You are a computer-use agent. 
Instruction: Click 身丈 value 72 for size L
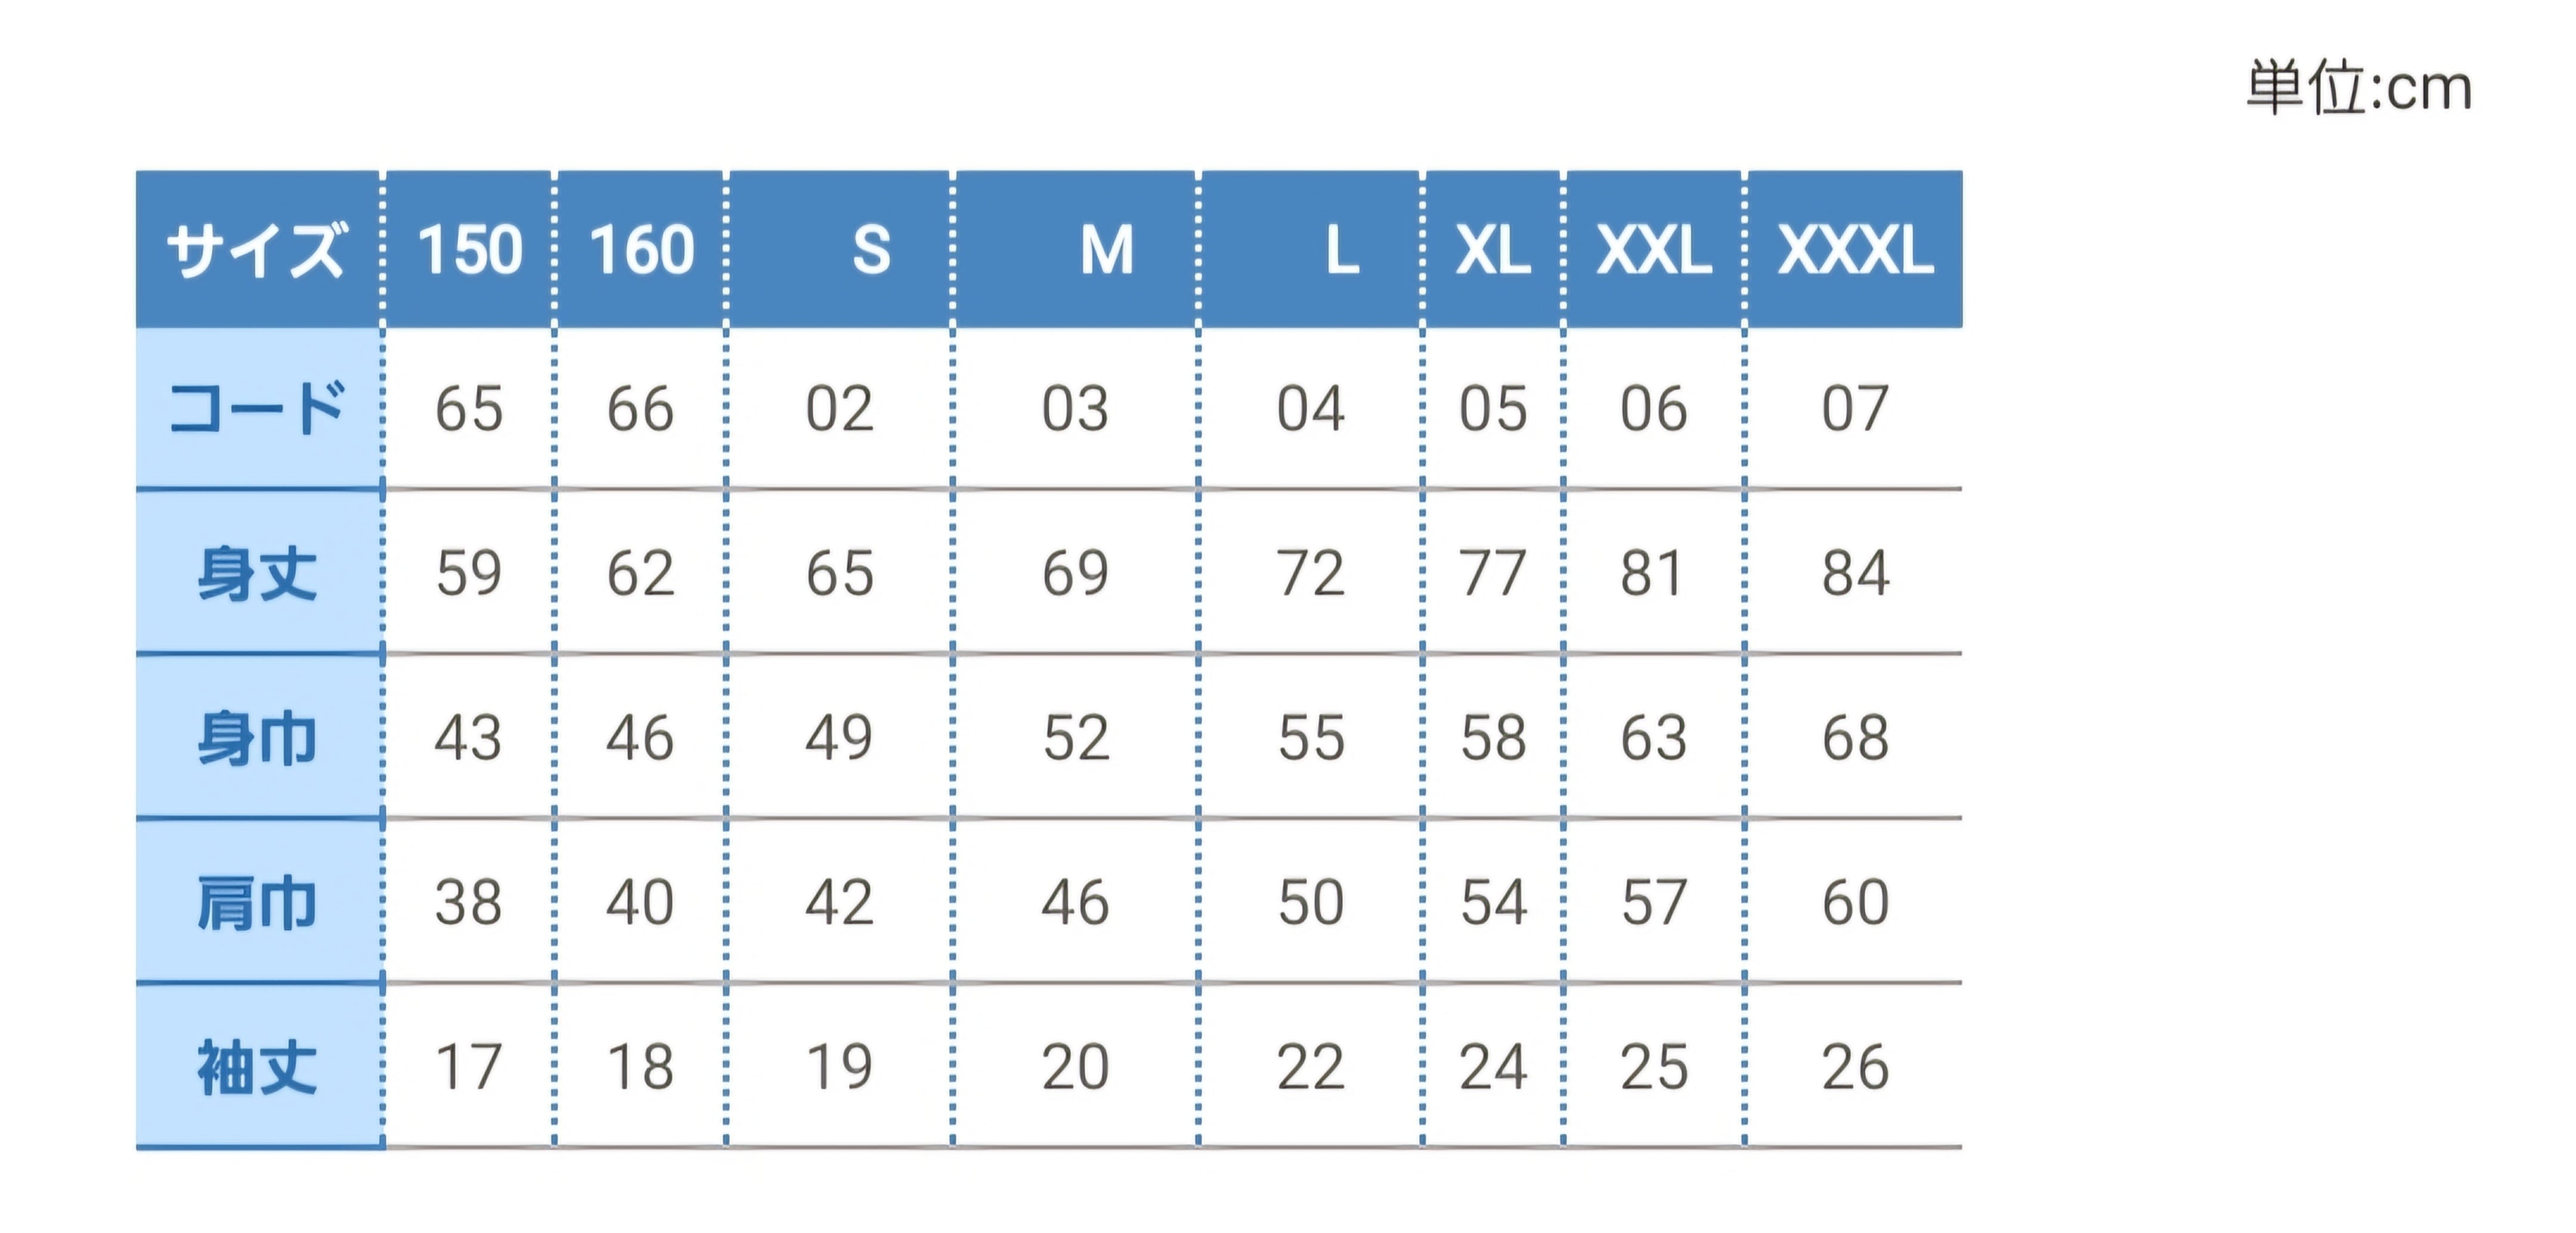(x=1310, y=574)
